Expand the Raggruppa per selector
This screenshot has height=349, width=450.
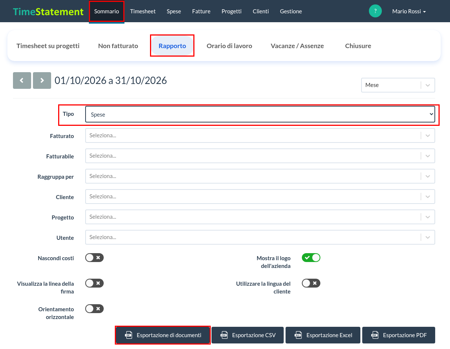coord(260,176)
